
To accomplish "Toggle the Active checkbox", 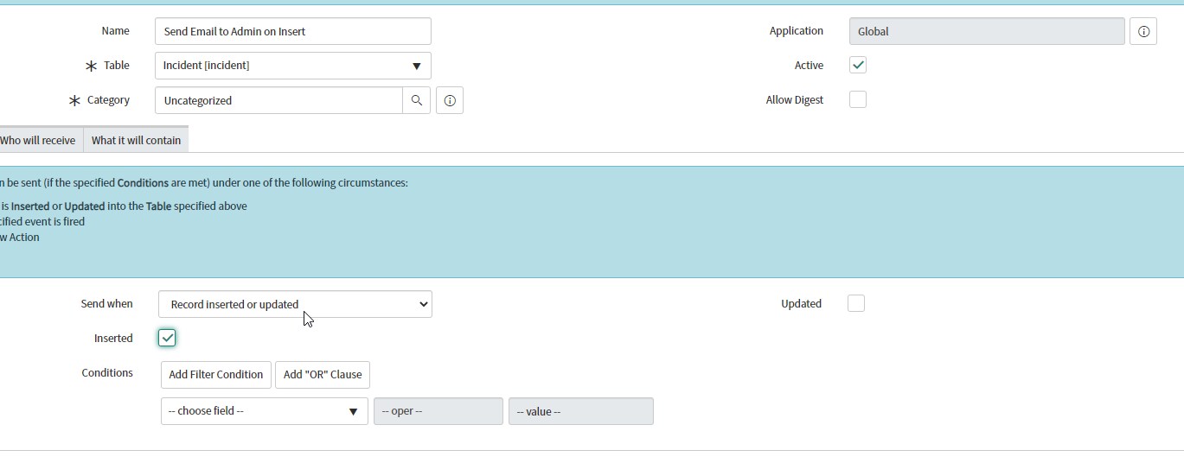I will (858, 66).
